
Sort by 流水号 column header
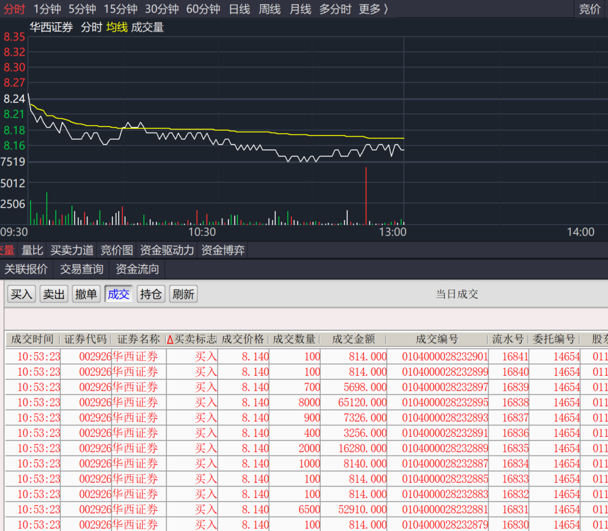(x=508, y=339)
